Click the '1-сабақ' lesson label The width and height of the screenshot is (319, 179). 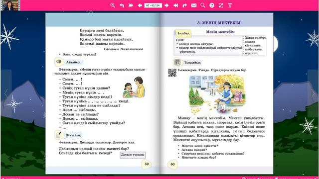tap(183, 33)
